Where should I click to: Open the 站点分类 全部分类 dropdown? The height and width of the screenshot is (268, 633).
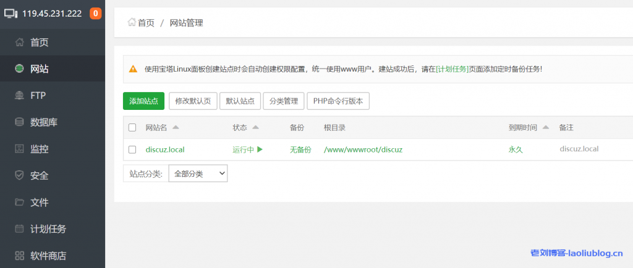(x=198, y=174)
